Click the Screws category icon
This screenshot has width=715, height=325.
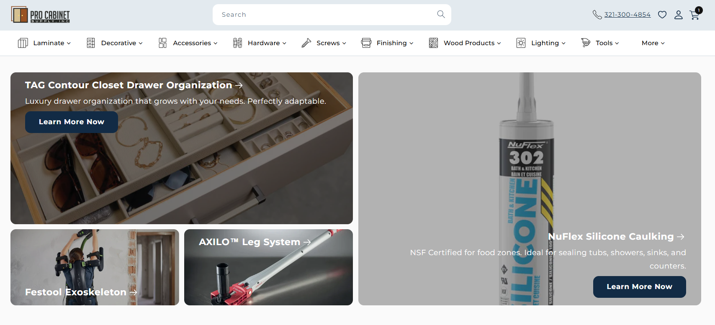(x=306, y=43)
